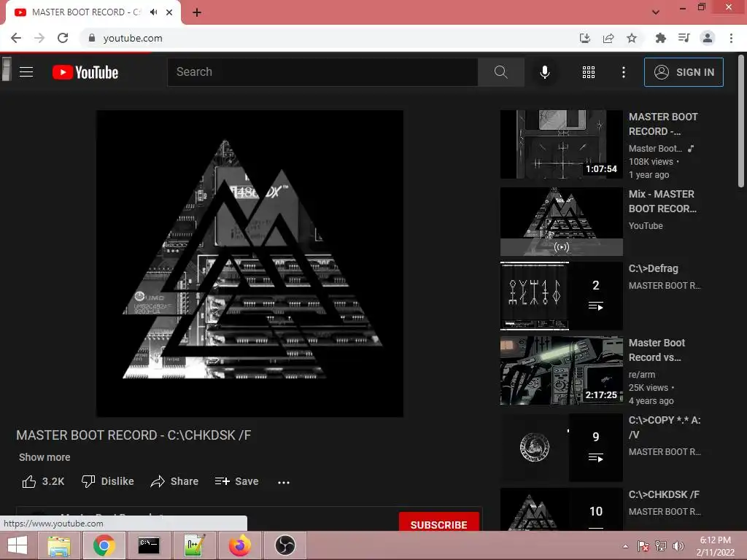Go to the YouTube home logo
Viewport: 747px width, 560px height.
click(x=85, y=72)
